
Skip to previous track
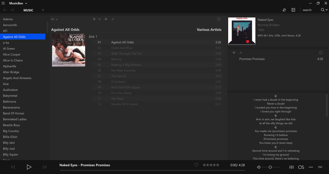pos(13,167)
